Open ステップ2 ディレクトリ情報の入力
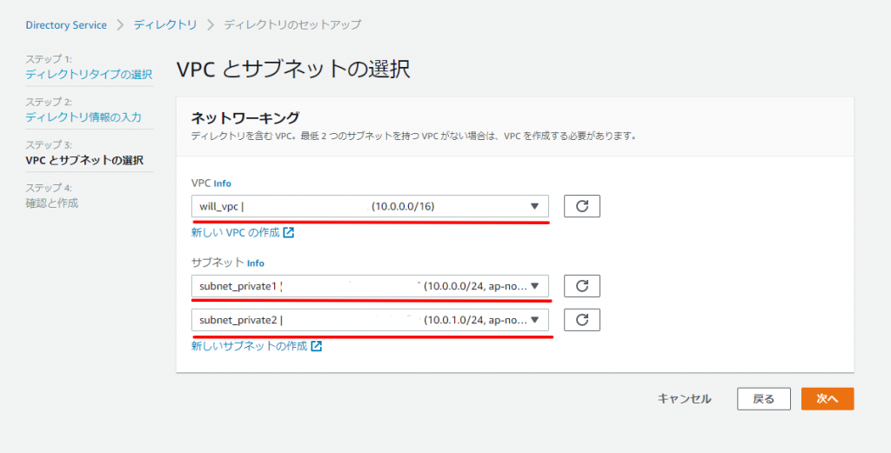891x453 pixels. (84, 117)
